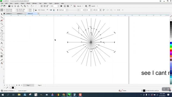
Task: Toggle the Lock ratio padlock
Action: [x=36, y=10]
